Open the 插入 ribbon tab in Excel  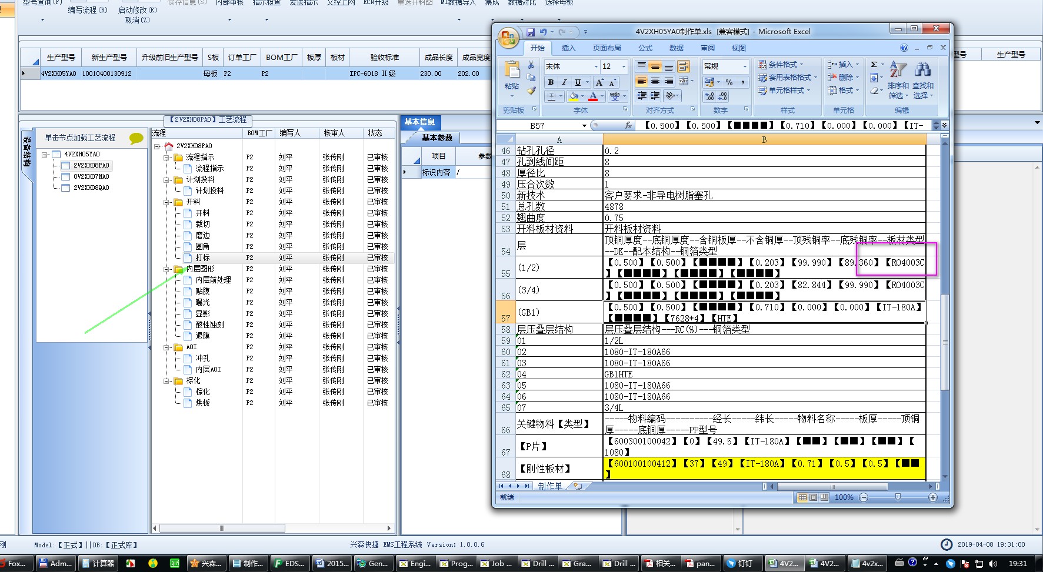(568, 48)
